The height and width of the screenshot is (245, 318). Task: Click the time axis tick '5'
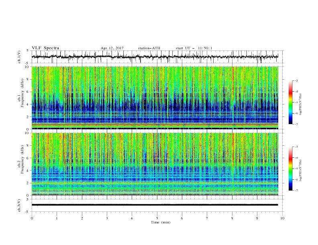[157, 218]
